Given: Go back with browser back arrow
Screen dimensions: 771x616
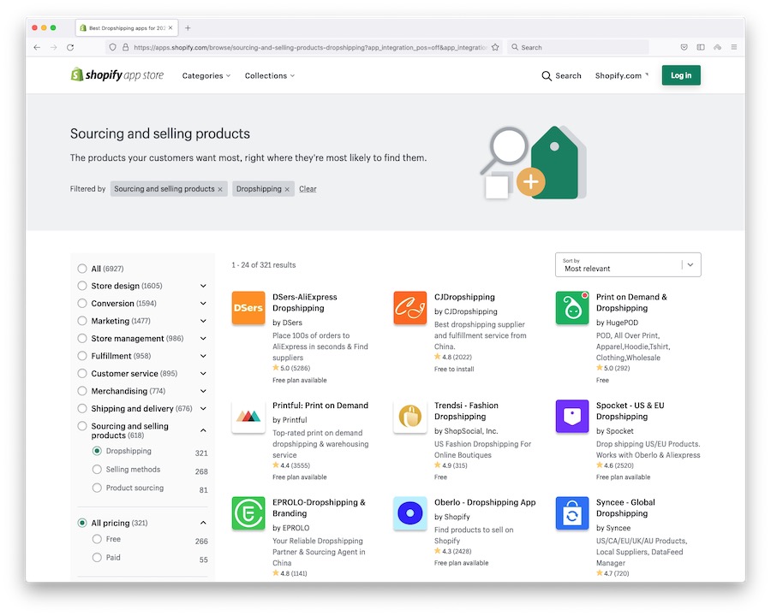Looking at the screenshot, I should (x=37, y=47).
